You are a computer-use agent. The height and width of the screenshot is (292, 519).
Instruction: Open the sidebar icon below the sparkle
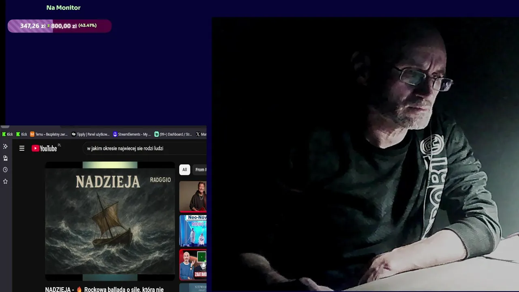(x=5, y=158)
